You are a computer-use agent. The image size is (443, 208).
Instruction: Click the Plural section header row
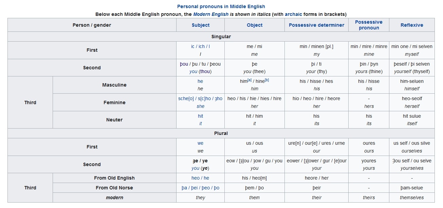[221, 133]
